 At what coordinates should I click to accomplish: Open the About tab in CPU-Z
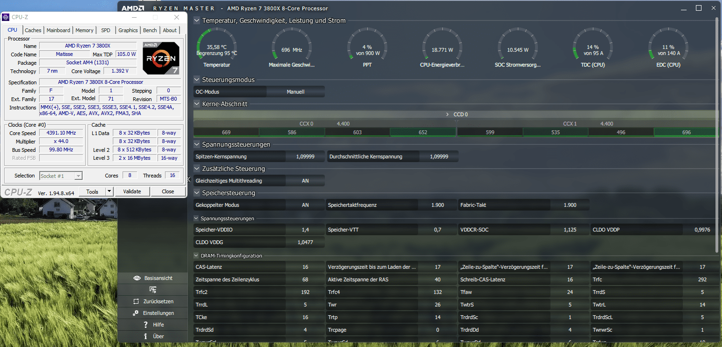pyautogui.click(x=170, y=30)
